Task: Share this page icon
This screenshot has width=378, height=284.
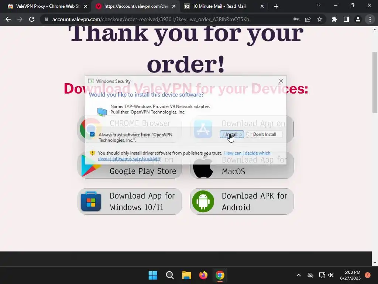Action: pos(308,19)
